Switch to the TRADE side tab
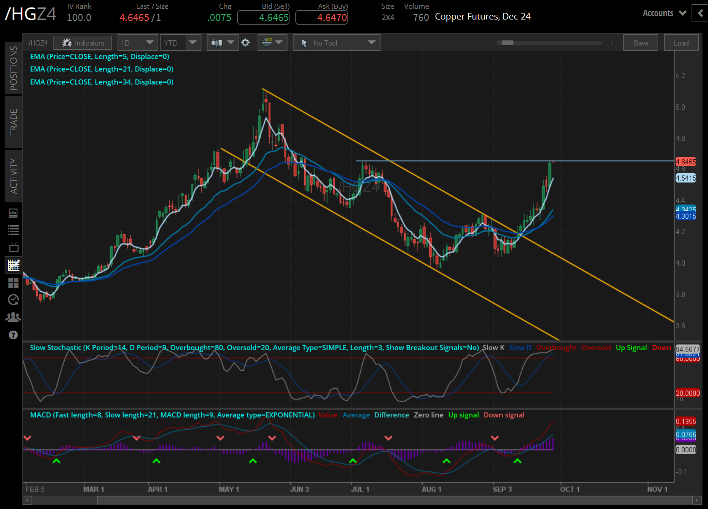Screen dimensions: 708x509 point(13,122)
